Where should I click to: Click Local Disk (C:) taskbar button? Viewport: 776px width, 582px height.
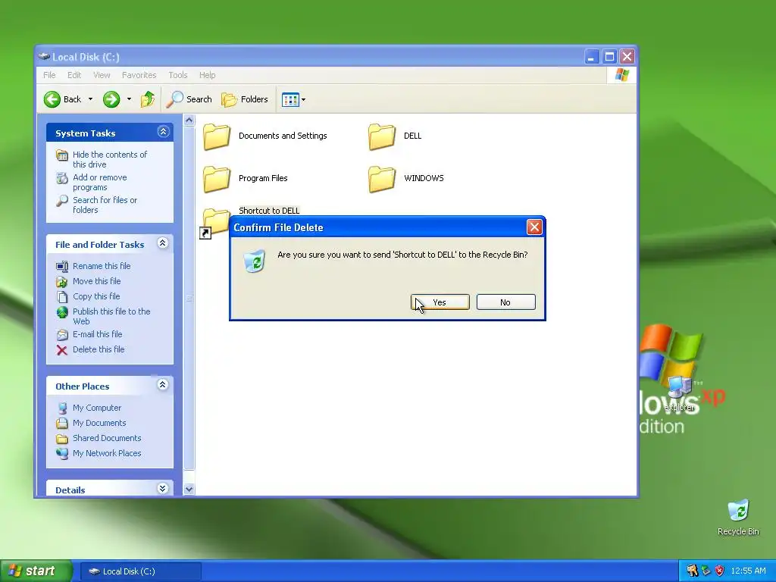tap(140, 571)
